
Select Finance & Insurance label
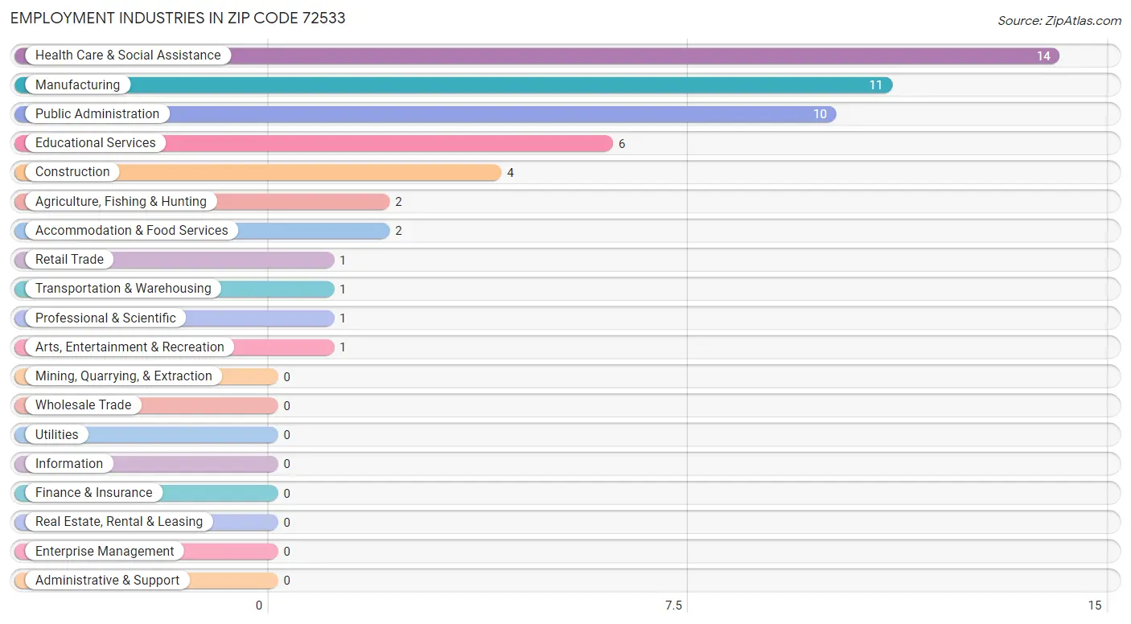click(x=93, y=493)
